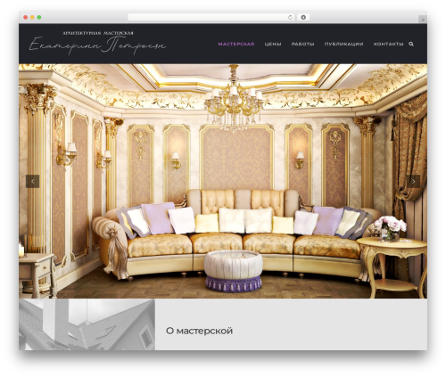Open the МАСТЕРСКАЯ menu item
This screenshot has height=377, width=446.
tap(236, 44)
